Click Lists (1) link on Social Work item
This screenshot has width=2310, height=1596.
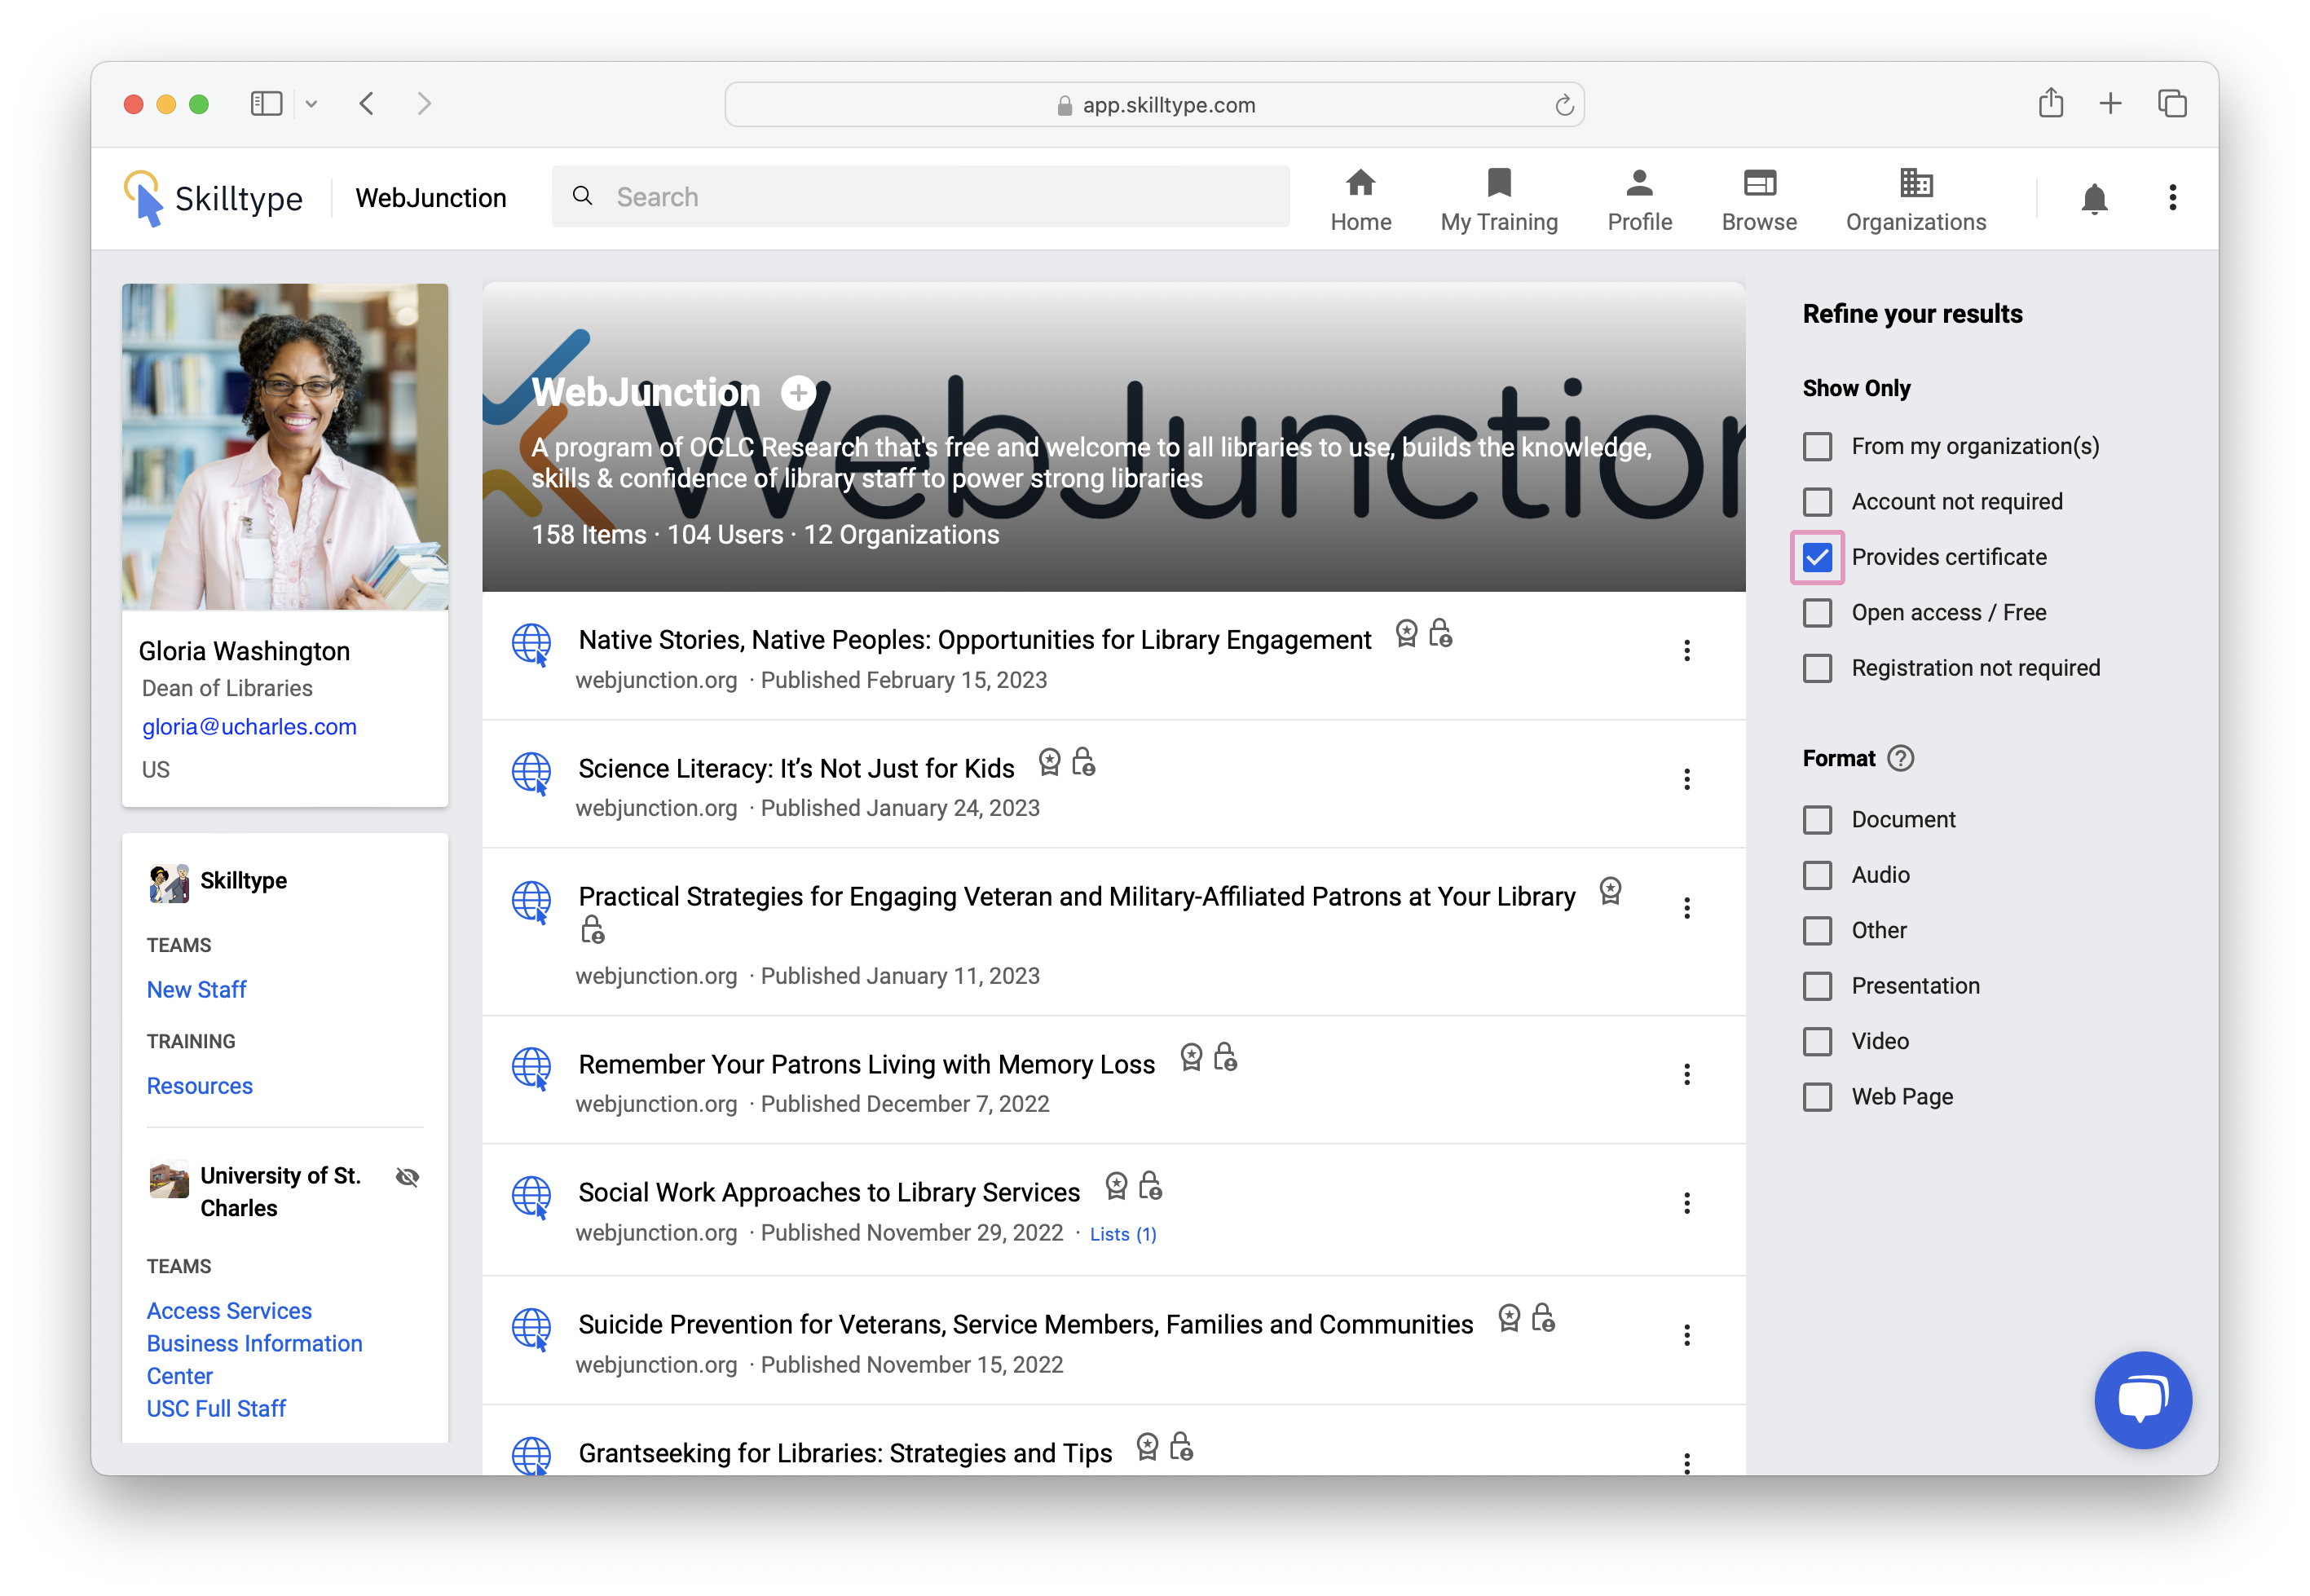pos(1122,1234)
